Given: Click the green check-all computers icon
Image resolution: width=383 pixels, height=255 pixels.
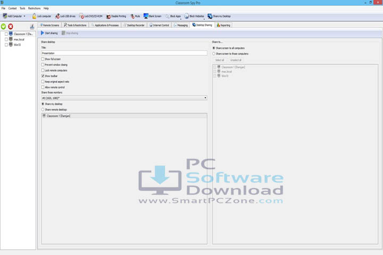Looking at the screenshot, I should [3, 27].
